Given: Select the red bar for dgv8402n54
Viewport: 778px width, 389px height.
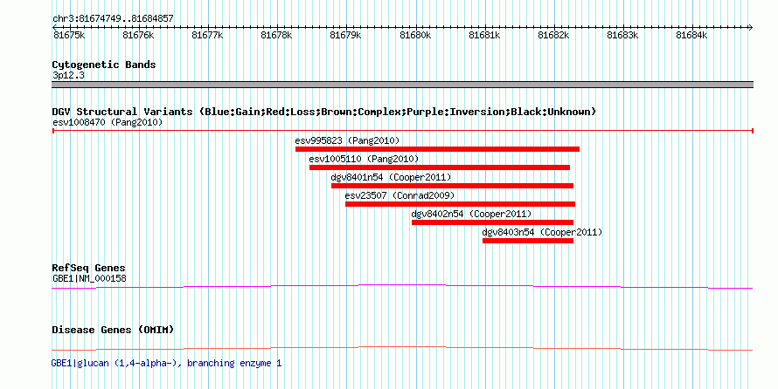Looking at the screenshot, I should point(493,222).
